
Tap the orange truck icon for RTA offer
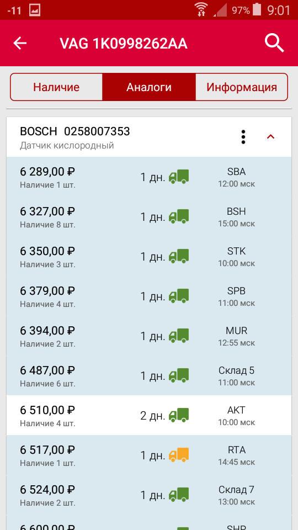click(x=179, y=455)
